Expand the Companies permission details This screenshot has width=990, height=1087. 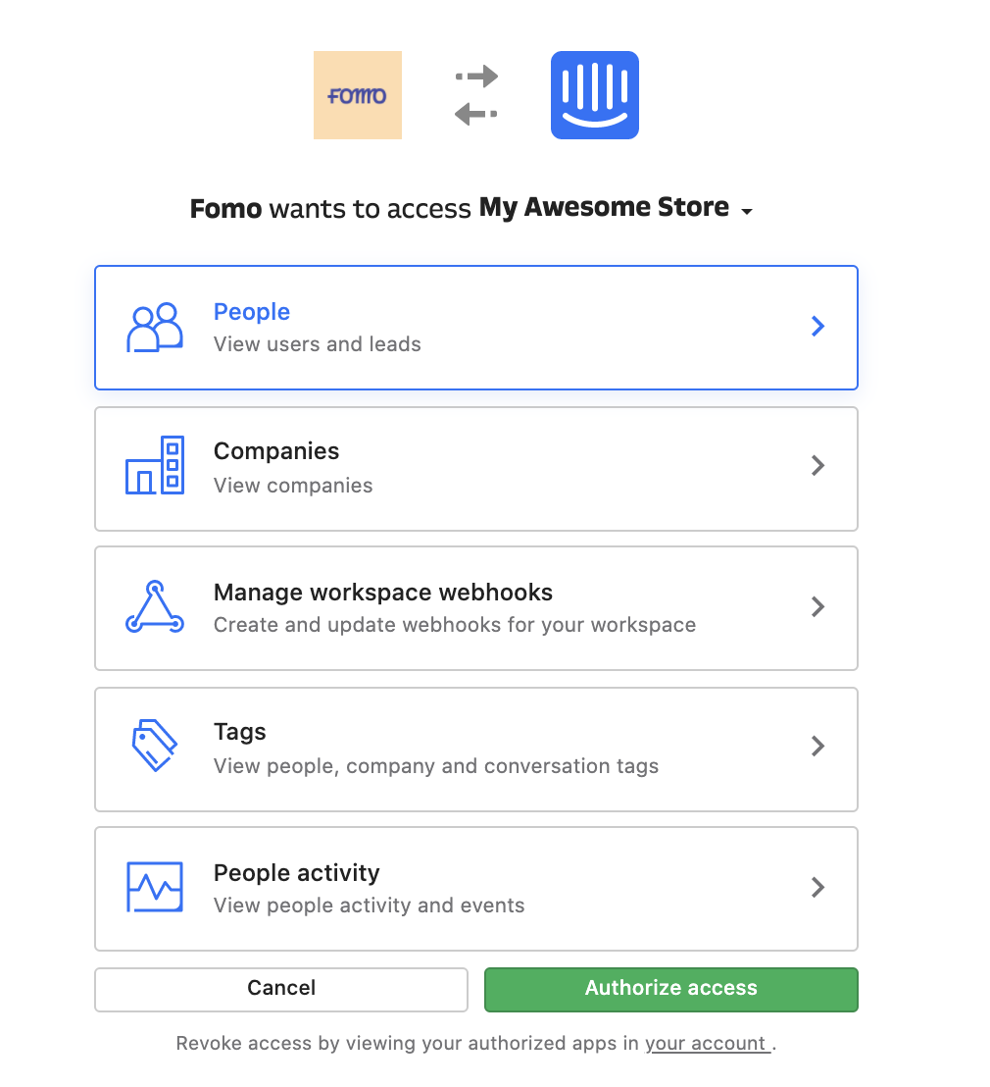[817, 467]
